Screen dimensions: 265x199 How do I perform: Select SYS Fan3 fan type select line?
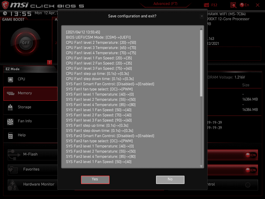[99, 141]
